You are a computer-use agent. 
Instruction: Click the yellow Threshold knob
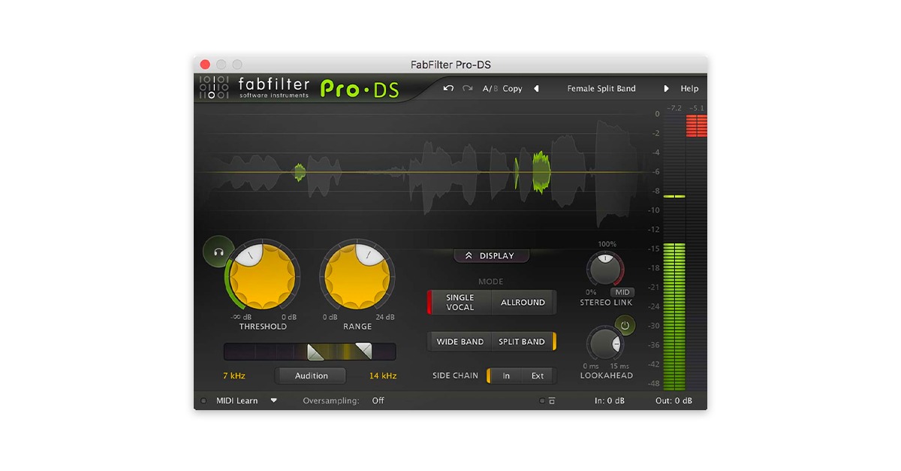tap(263, 276)
